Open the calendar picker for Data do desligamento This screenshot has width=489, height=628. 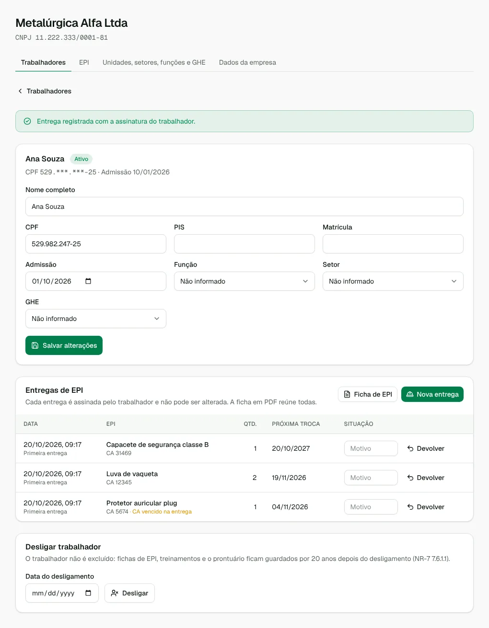tap(88, 593)
